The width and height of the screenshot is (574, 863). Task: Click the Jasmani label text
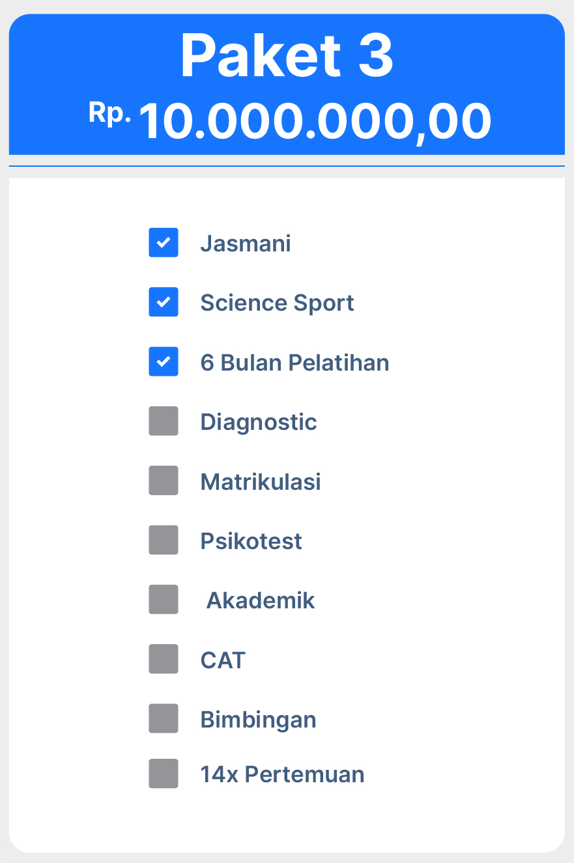click(x=246, y=243)
